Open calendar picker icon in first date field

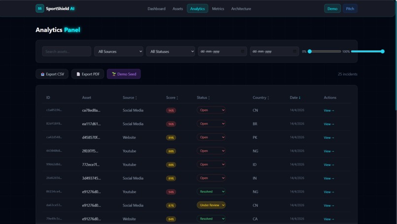pos(242,51)
